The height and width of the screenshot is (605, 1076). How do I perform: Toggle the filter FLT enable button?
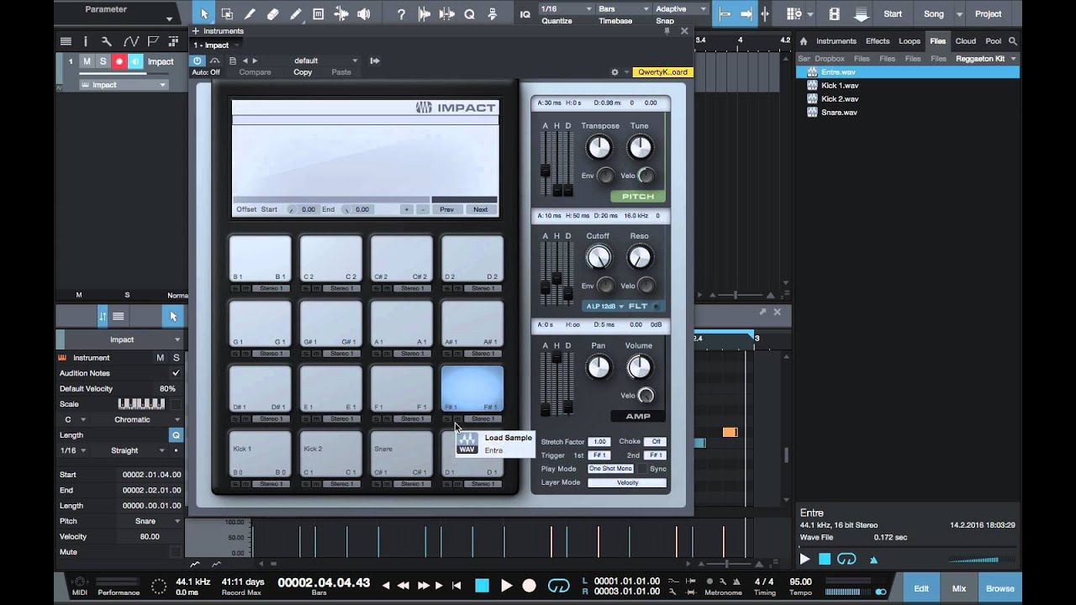click(x=657, y=307)
